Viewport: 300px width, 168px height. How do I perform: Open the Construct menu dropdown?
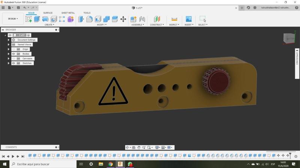tap(157, 25)
